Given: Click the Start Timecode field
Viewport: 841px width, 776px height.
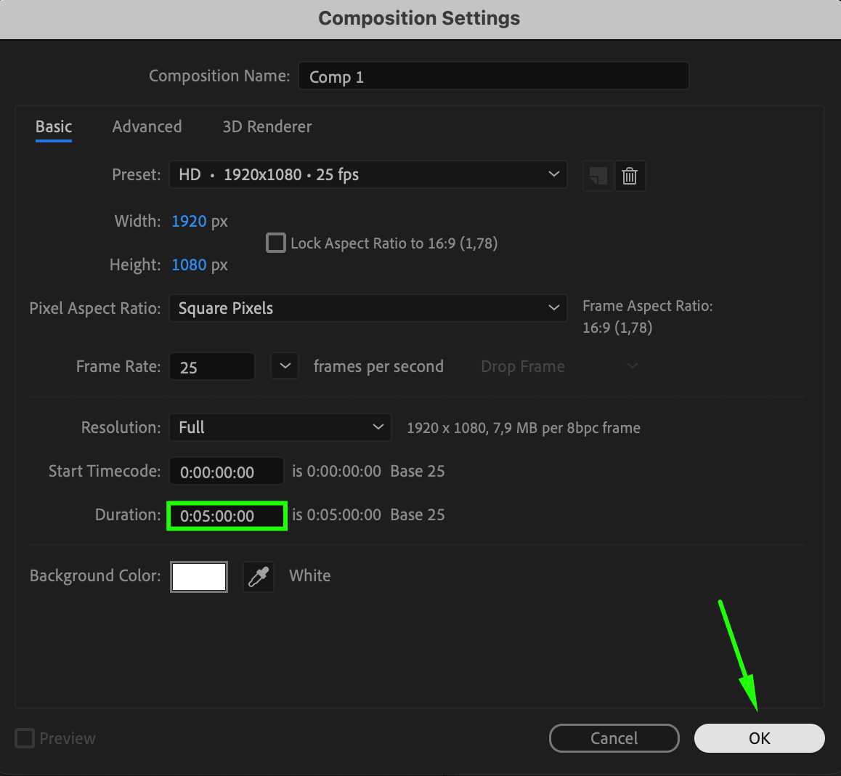Looking at the screenshot, I should [x=227, y=471].
